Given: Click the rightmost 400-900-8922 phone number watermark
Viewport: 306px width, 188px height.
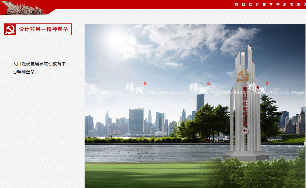Looking at the screenshot, I should [286, 92].
